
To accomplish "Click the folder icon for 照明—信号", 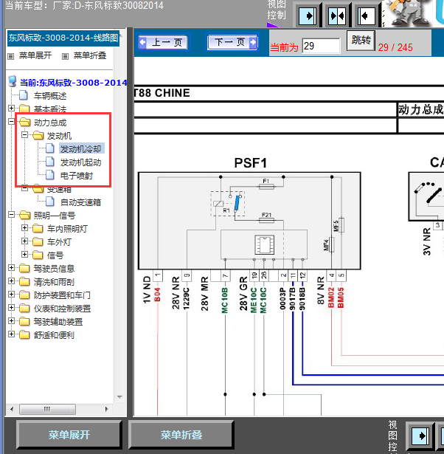I will click(x=25, y=215).
